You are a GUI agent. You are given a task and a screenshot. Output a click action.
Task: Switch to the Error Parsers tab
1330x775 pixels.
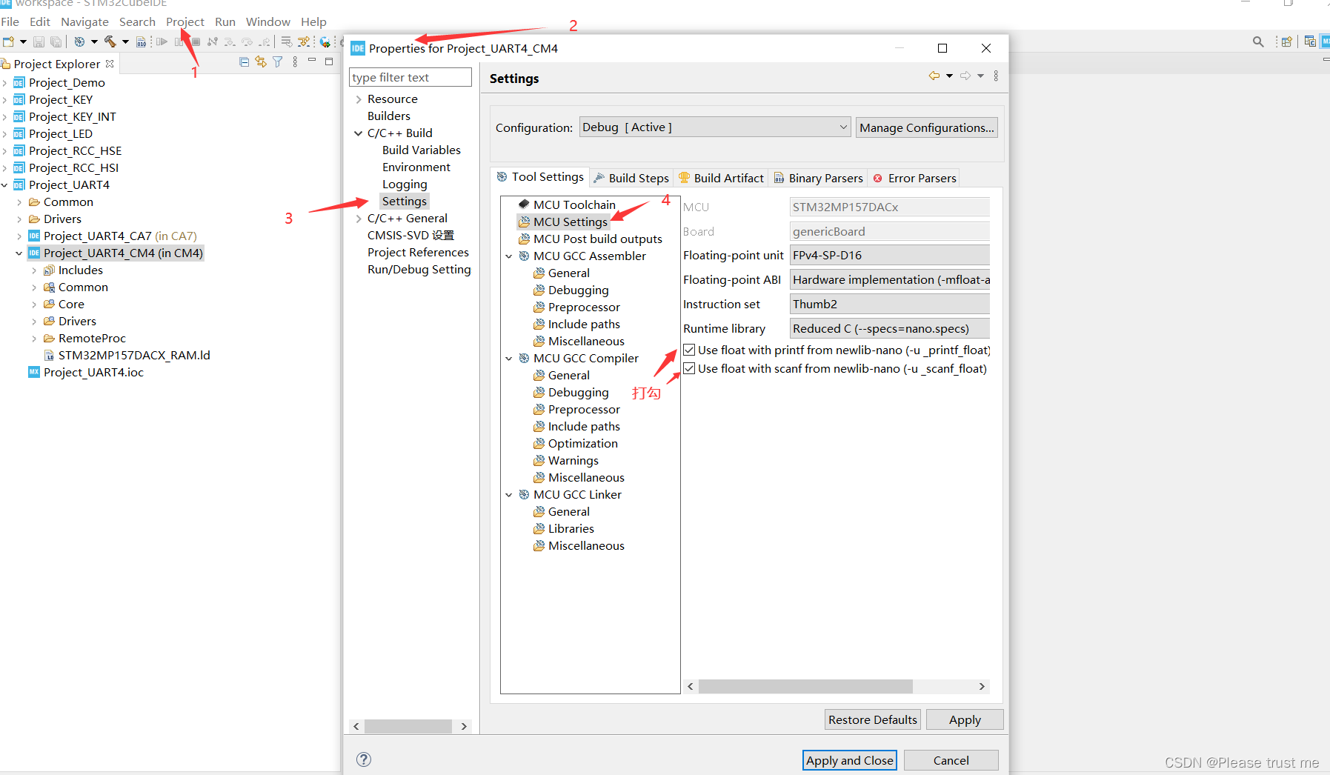pos(914,178)
